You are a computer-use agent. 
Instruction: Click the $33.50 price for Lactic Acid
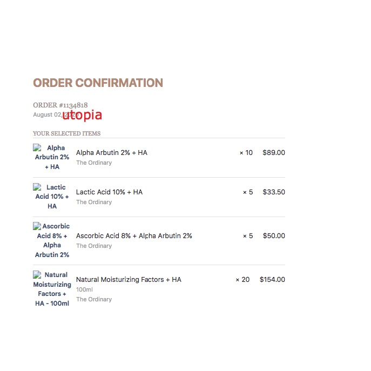click(274, 192)
